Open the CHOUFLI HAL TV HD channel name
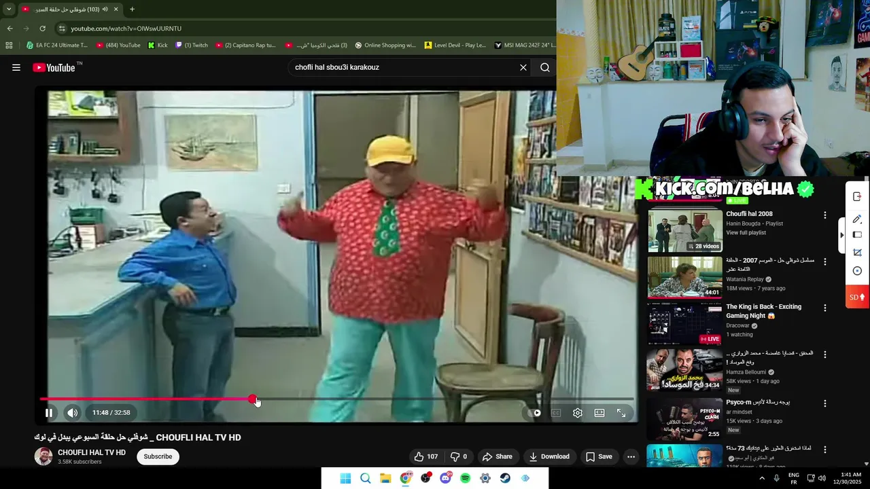 click(x=92, y=452)
